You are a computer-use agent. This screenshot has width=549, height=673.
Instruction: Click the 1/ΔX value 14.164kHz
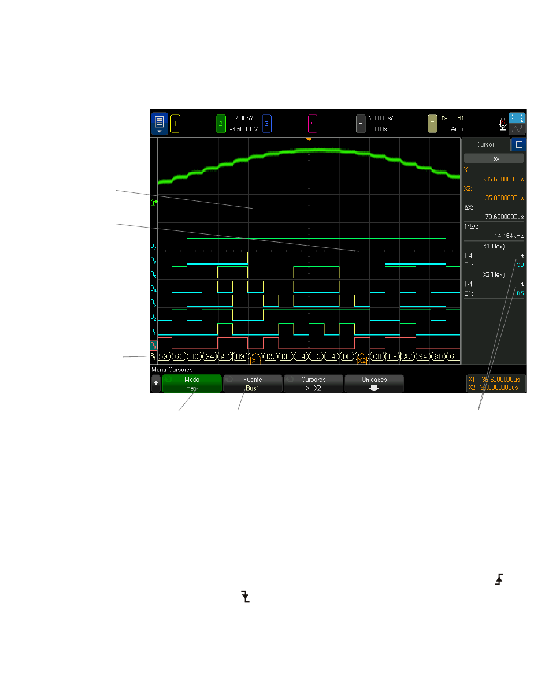pos(509,236)
